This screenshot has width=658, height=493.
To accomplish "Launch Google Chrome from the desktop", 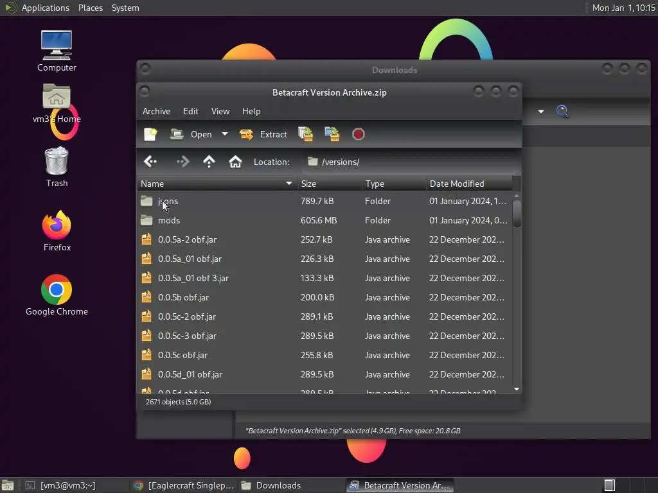I will (57, 295).
